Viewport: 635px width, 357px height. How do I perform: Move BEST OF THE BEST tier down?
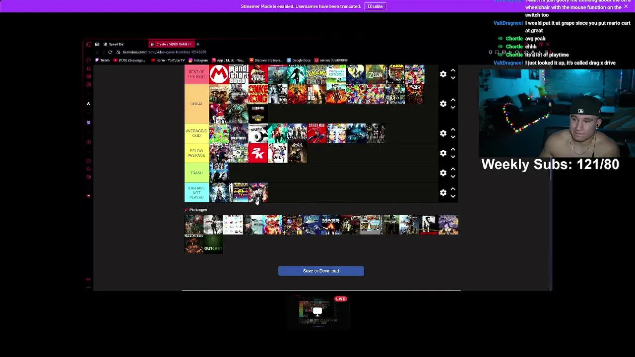(x=453, y=78)
